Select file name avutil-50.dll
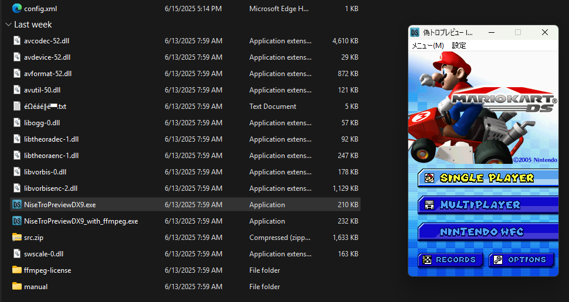The width and height of the screenshot is (569, 302). (x=42, y=90)
